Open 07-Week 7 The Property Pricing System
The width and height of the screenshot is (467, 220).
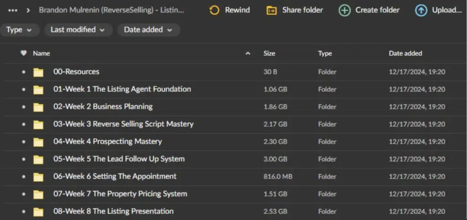point(120,194)
